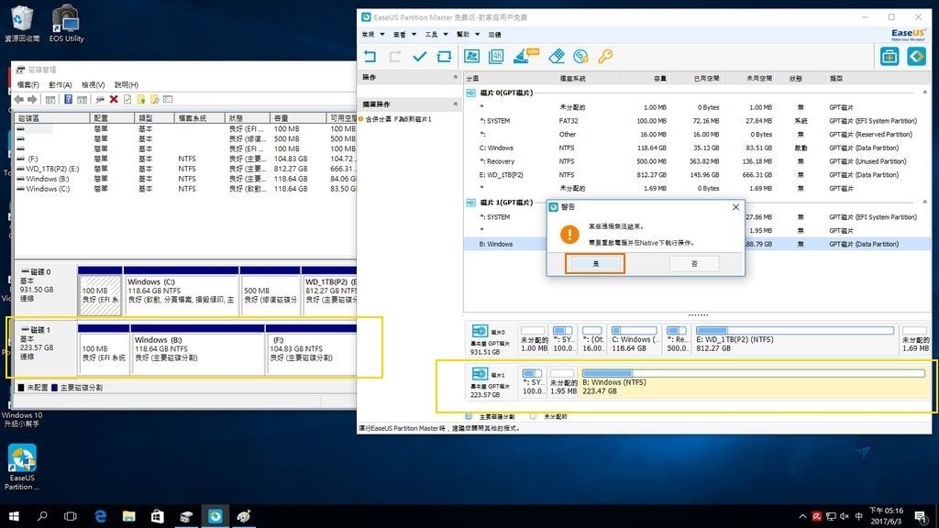Open the 4K alignment tool
The image size is (939, 528).
coord(497,57)
